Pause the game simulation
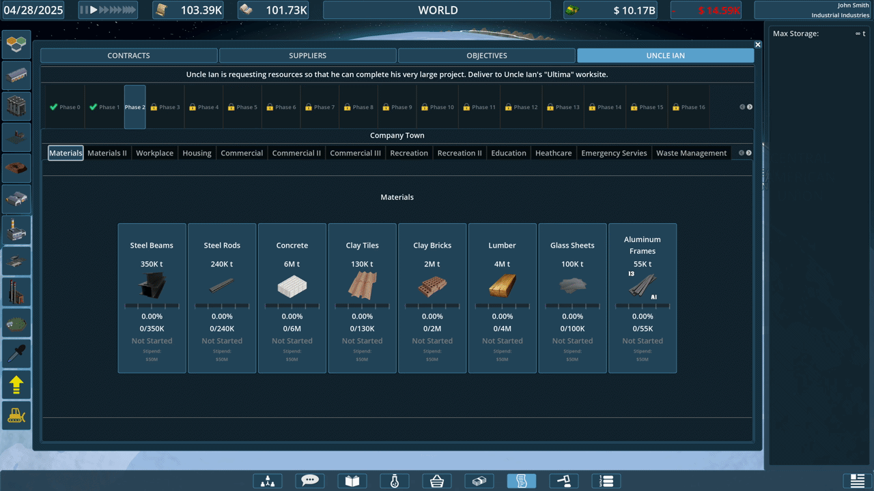The image size is (874, 491). 85,10
